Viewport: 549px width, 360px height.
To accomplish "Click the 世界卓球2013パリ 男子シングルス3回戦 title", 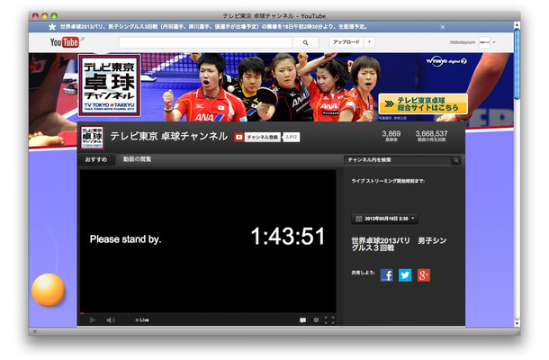I will 399,244.
